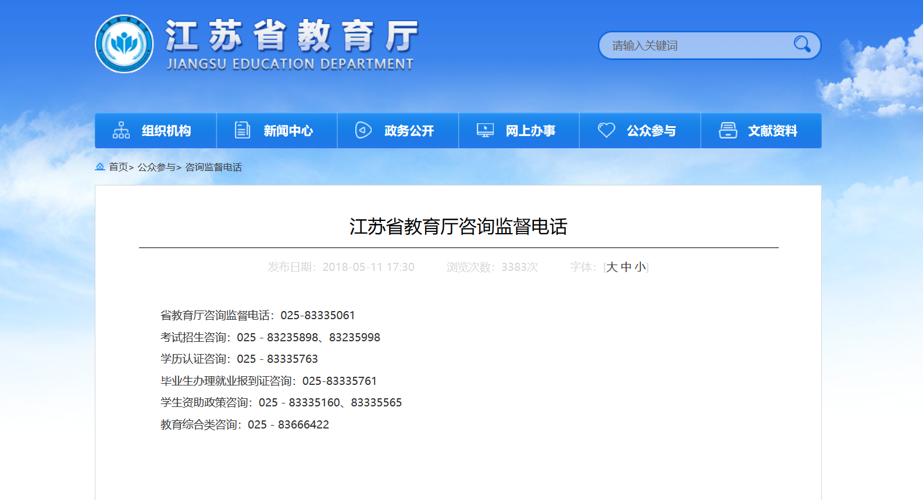Click the 文献资料 printer icon

tap(728, 130)
